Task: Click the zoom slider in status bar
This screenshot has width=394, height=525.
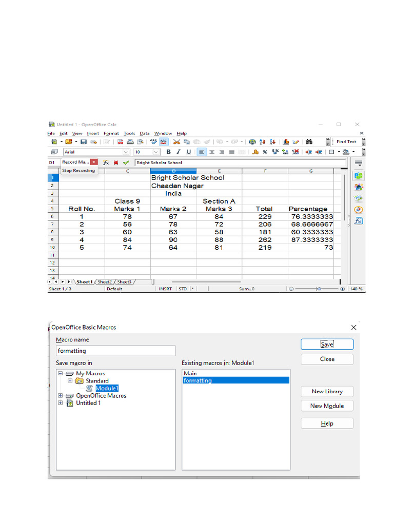Action: (319, 289)
